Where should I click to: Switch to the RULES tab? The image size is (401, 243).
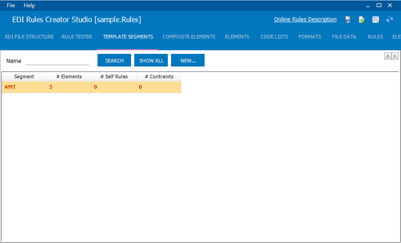coord(375,37)
